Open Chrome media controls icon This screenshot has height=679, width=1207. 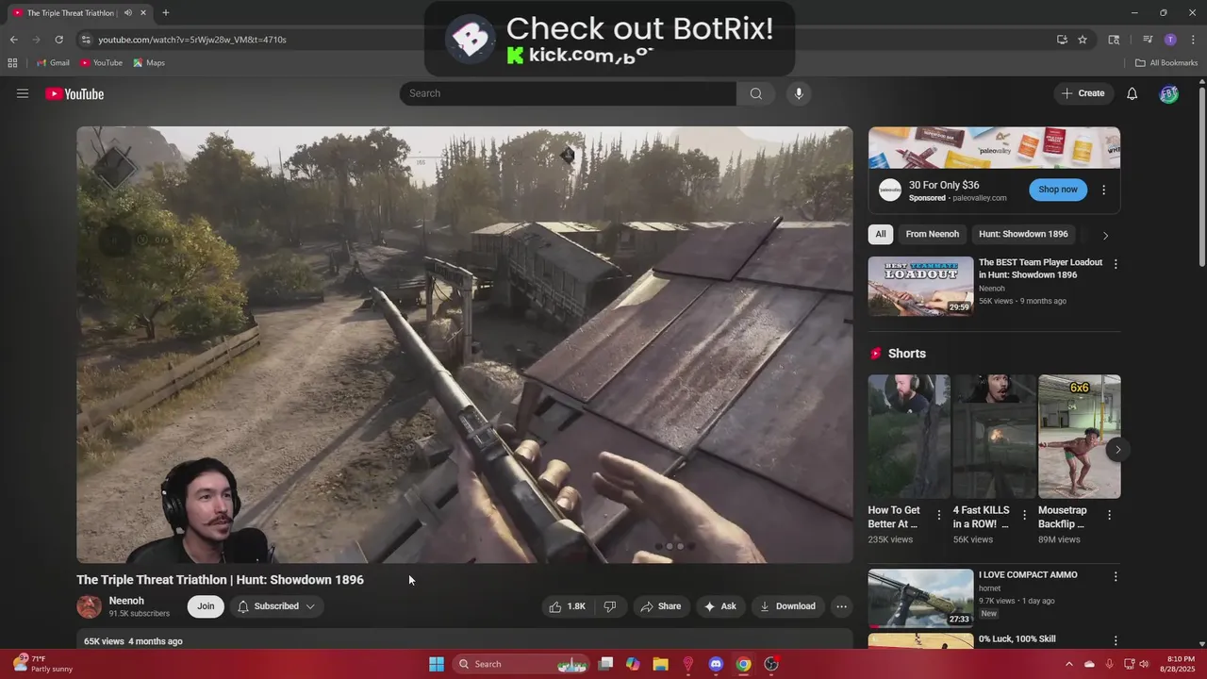tap(1148, 40)
